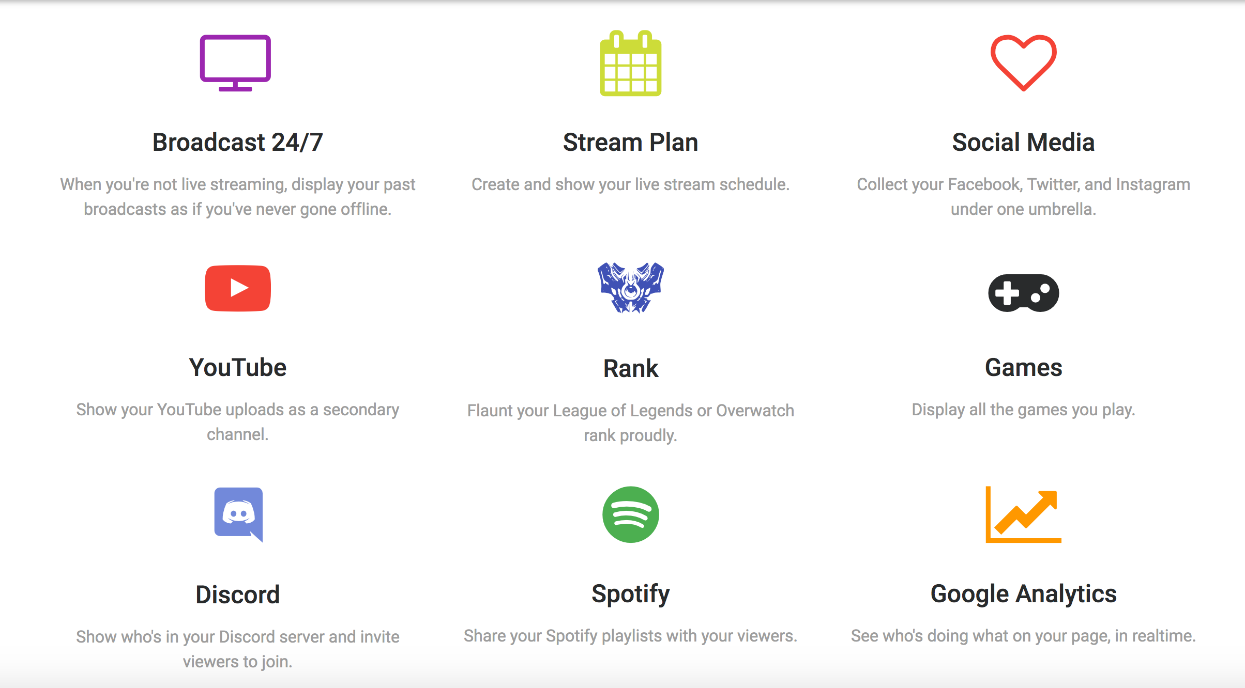Open the Discord feature heading
Viewport: 1245px width, 688px height.
click(x=238, y=595)
